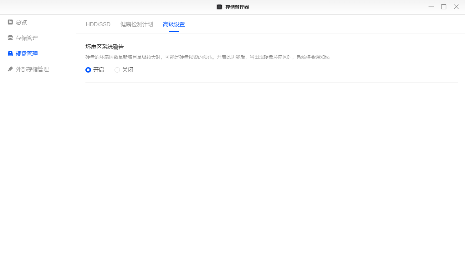Click the 关闭 option label
This screenshot has width=465, height=258.
click(128, 70)
